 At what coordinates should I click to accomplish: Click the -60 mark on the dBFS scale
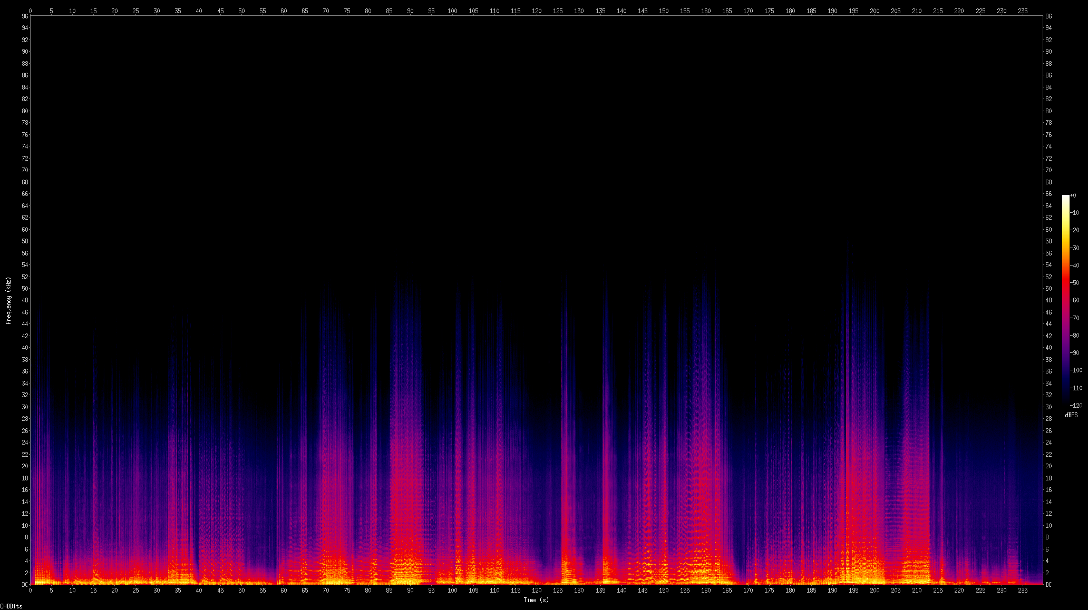(x=1075, y=300)
